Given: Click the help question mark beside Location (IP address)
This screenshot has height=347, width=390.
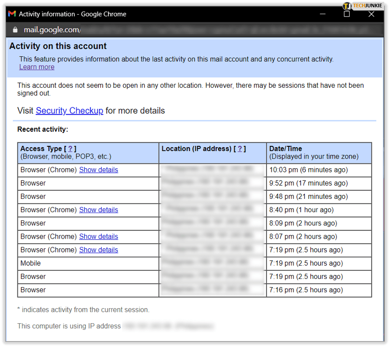Looking at the screenshot, I should (x=239, y=149).
